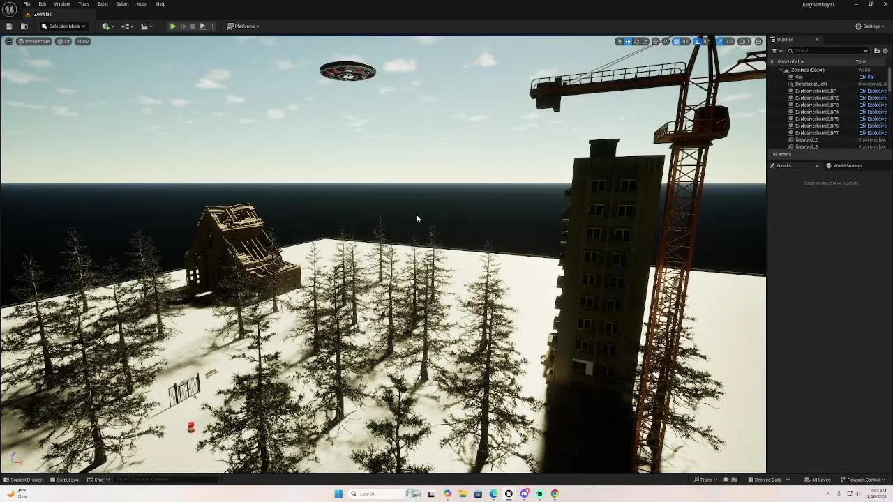Open the Perspective view mode menu
This screenshot has height=502, width=893.
coord(34,41)
